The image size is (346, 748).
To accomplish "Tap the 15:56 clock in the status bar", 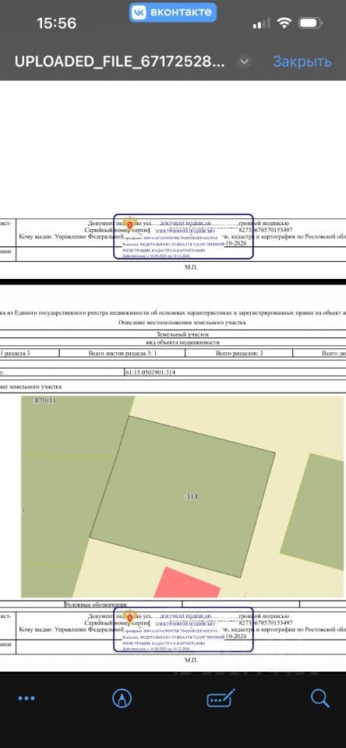I will click(x=56, y=23).
